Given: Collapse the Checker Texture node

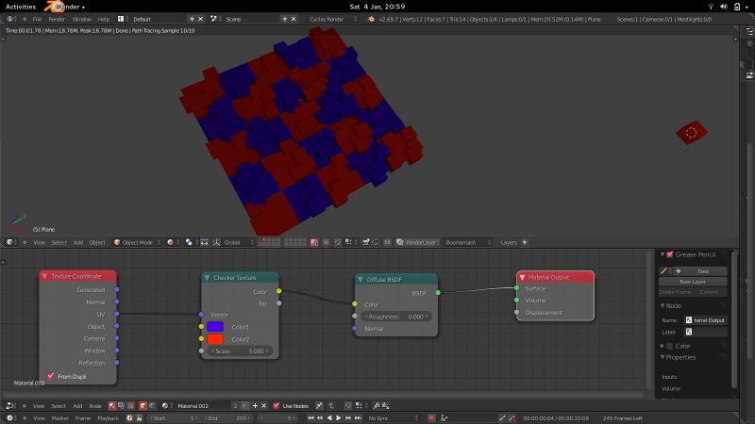Looking at the screenshot, I should point(207,277).
